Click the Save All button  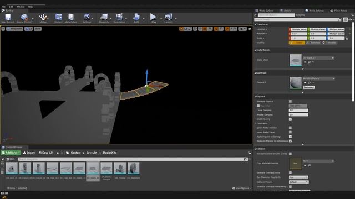pos(45,153)
